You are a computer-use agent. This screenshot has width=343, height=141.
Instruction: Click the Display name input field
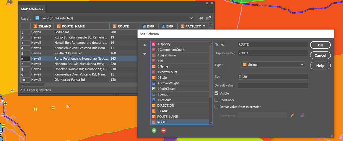tap(273, 53)
